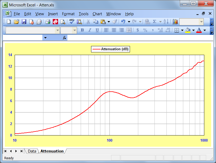216x163 pixels.
Task: Switch to the Data sheet tab
Action: [x=32, y=151]
